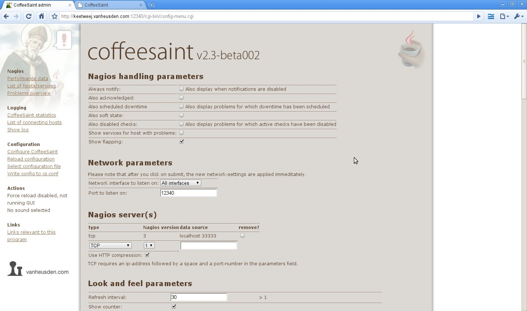Open the Nagios version dropdown
The height and width of the screenshot is (311, 527).
(x=149, y=246)
